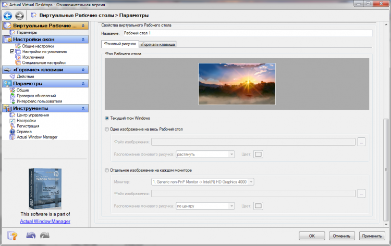
Task: Pick color for single-image background
Action: (x=258, y=154)
